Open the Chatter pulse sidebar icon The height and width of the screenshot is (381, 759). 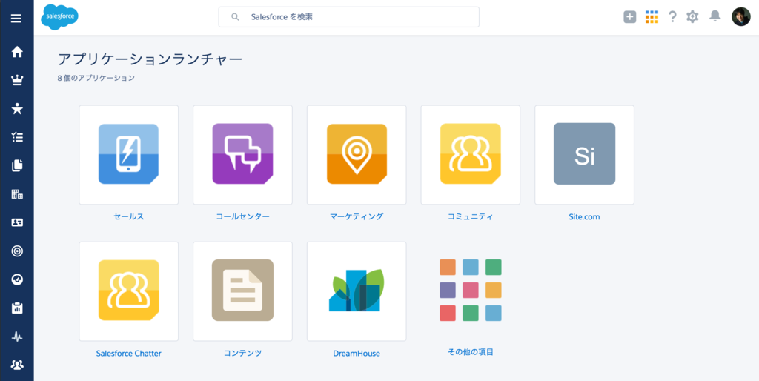click(x=17, y=337)
